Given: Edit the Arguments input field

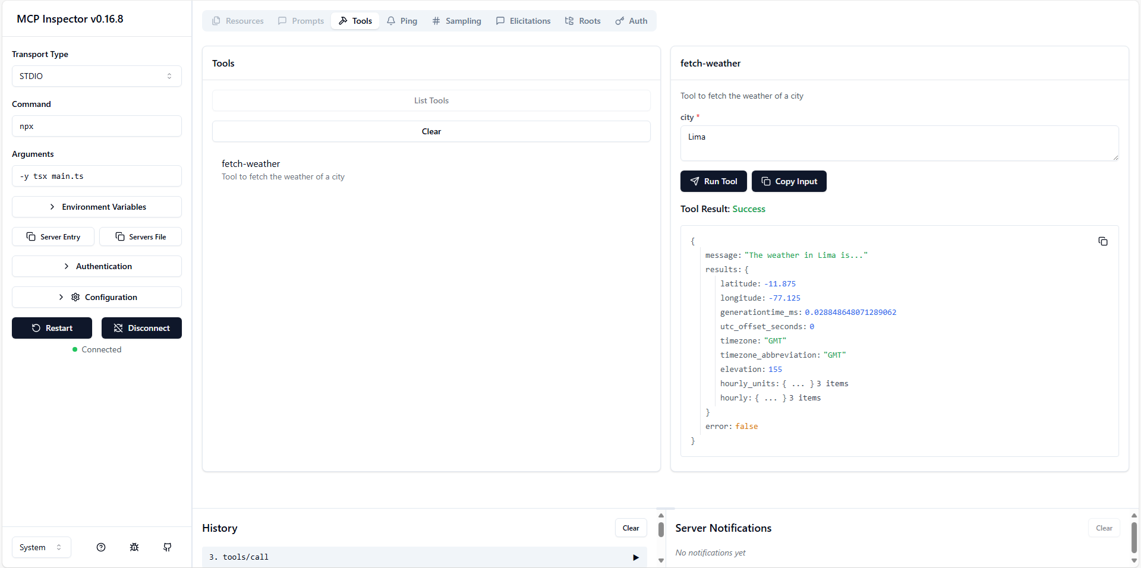Looking at the screenshot, I should 97,176.
